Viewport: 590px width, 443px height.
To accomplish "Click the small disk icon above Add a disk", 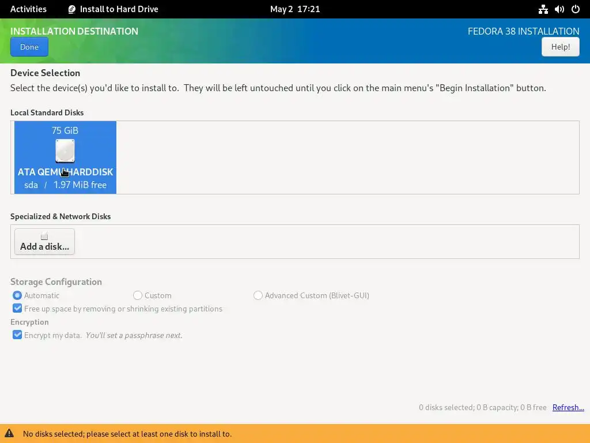I will click(44, 236).
